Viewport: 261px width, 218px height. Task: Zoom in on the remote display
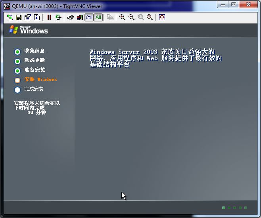tap(122, 17)
